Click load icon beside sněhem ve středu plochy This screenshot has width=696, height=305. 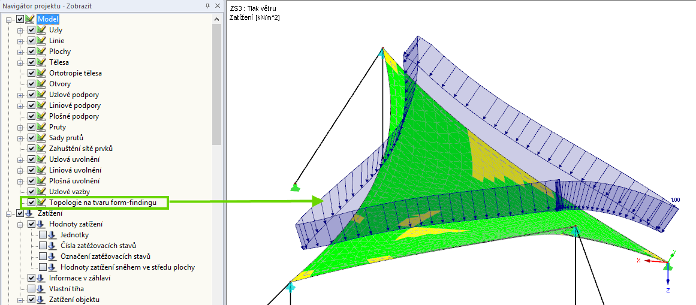coord(52,267)
